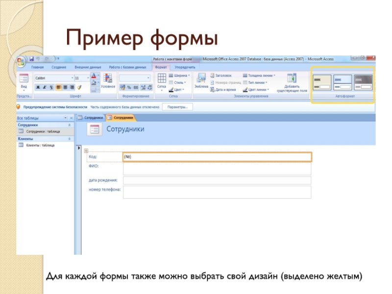Open the Сетка gridlines tool

[161, 81]
